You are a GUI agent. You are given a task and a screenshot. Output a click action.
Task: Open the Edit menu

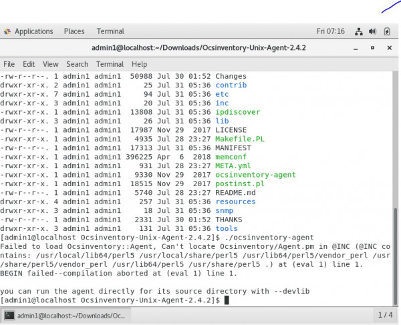29,64
